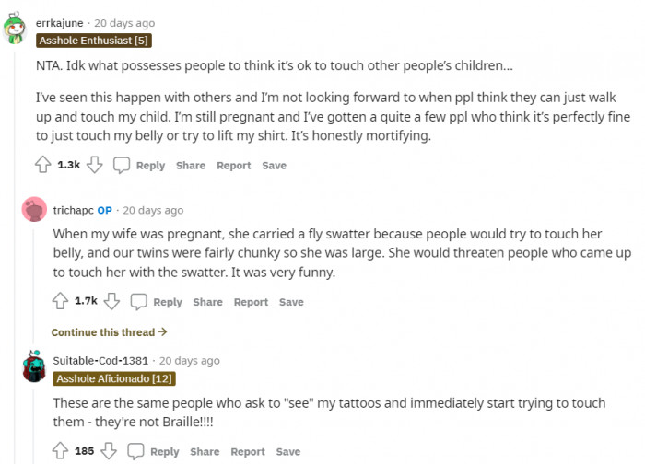The height and width of the screenshot is (464, 645).
Task: Click the Asshole Enthusiast [5] flair
Action: 93,41
